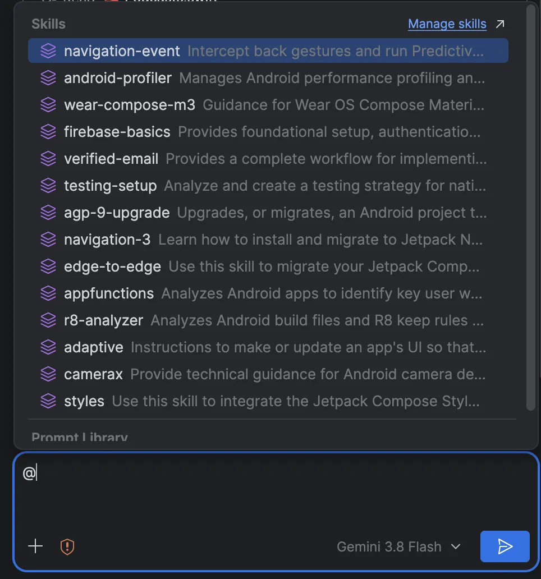Select the edge-to-edge skill name
Screen dimensions: 541x579
pos(113,266)
